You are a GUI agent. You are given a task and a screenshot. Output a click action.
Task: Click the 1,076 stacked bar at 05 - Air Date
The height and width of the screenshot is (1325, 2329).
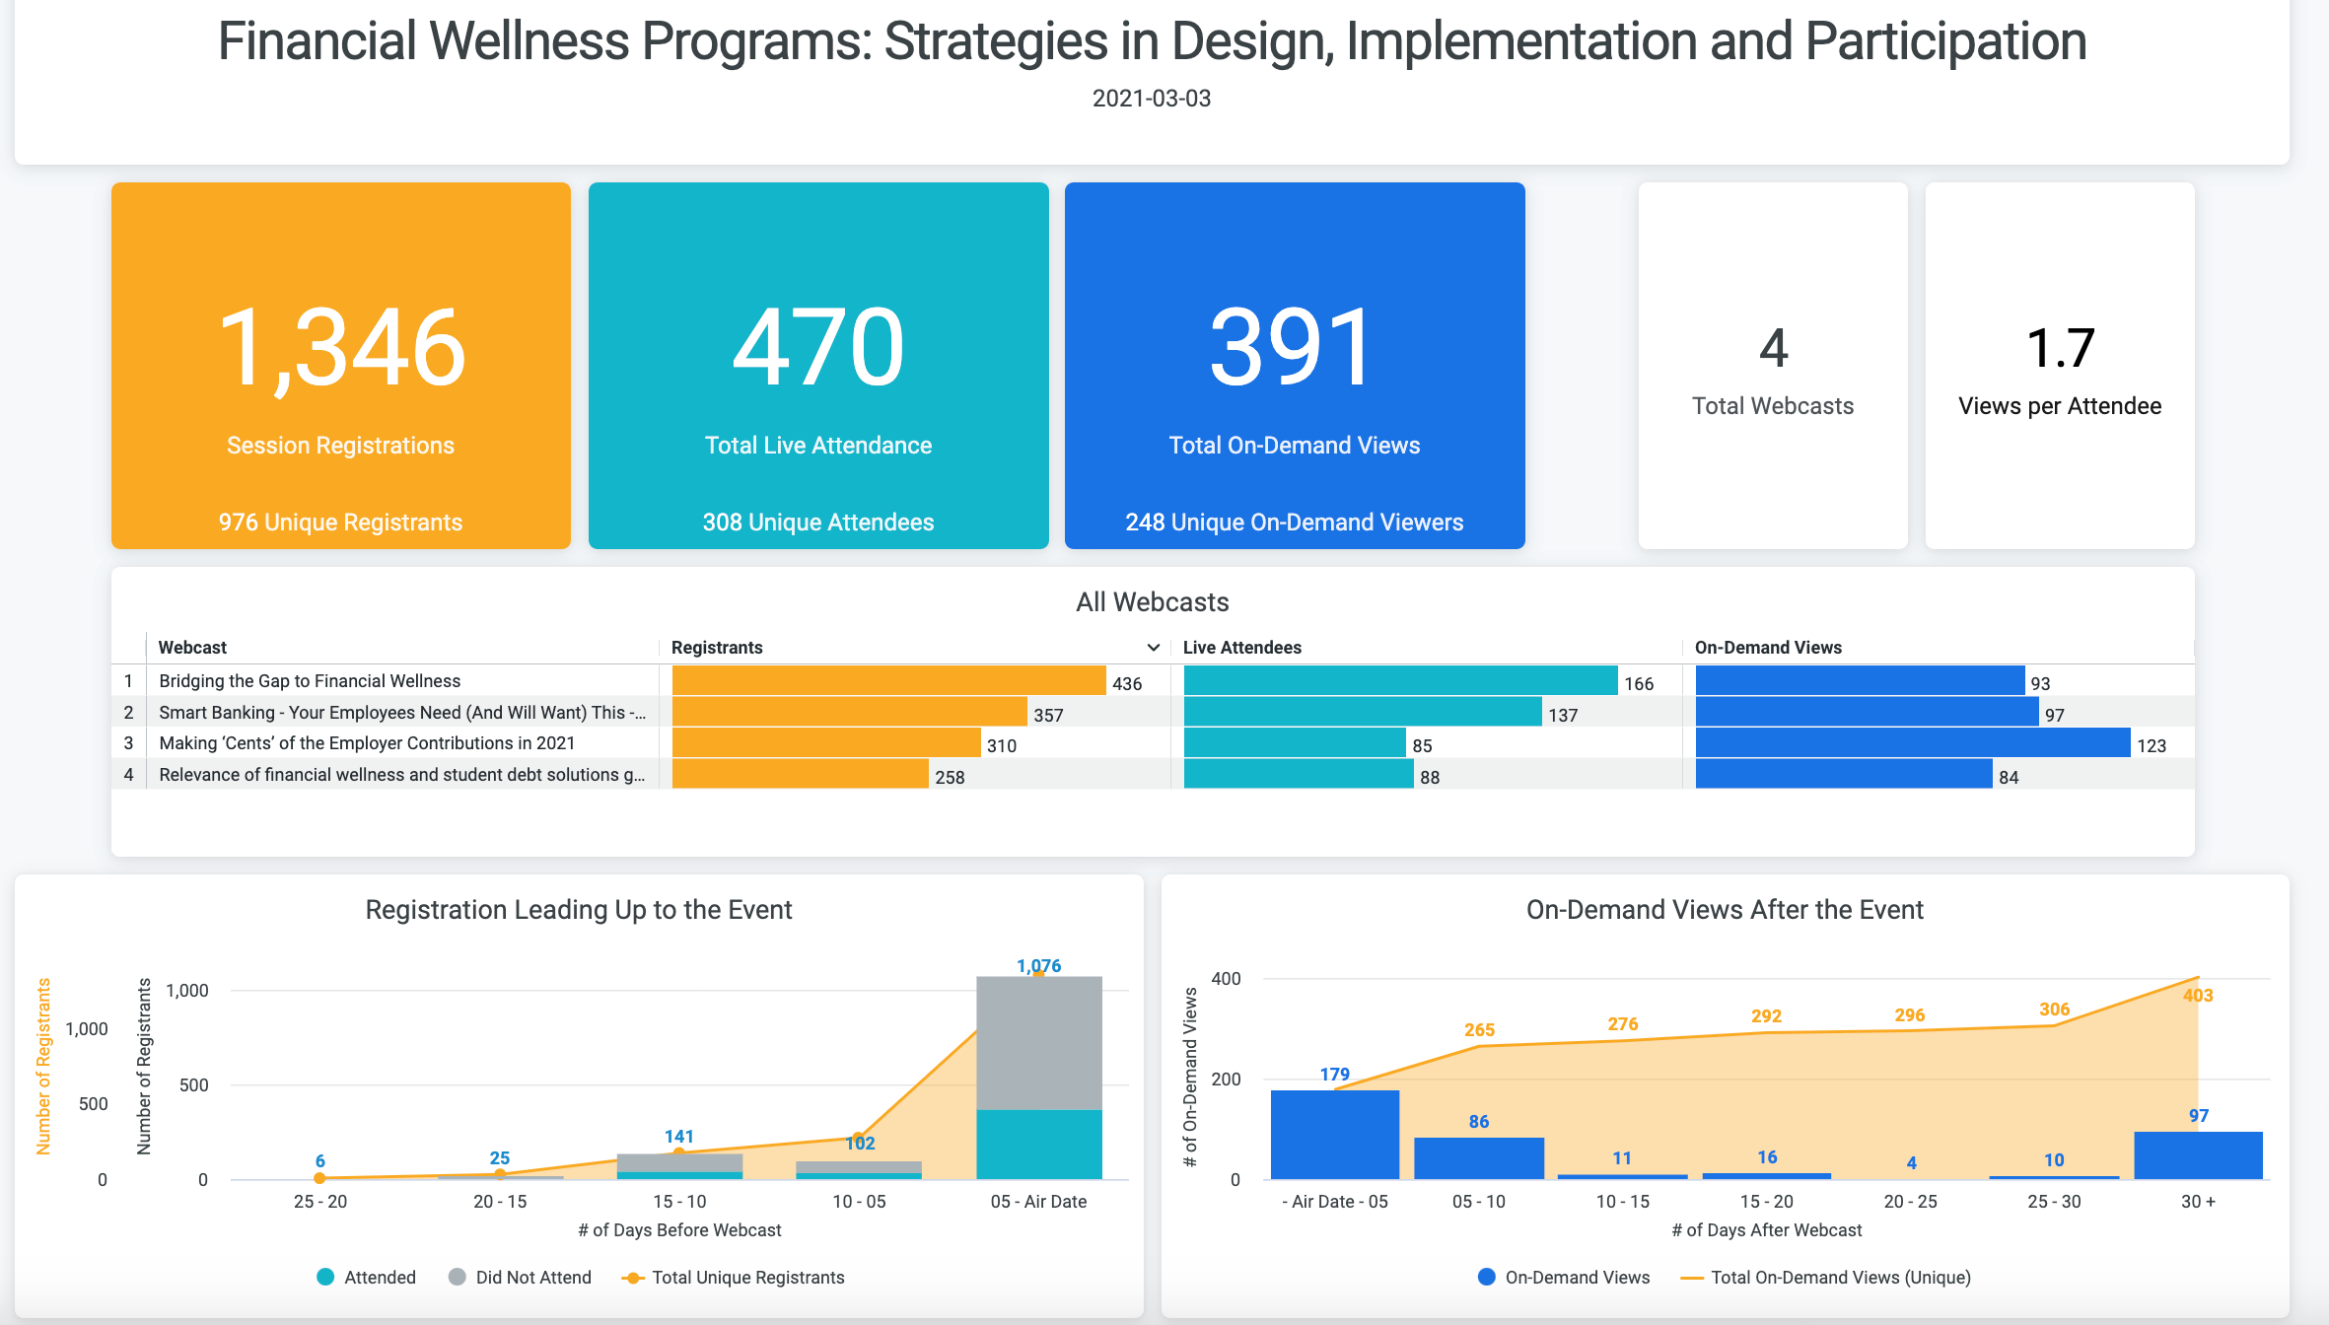coord(1038,1075)
